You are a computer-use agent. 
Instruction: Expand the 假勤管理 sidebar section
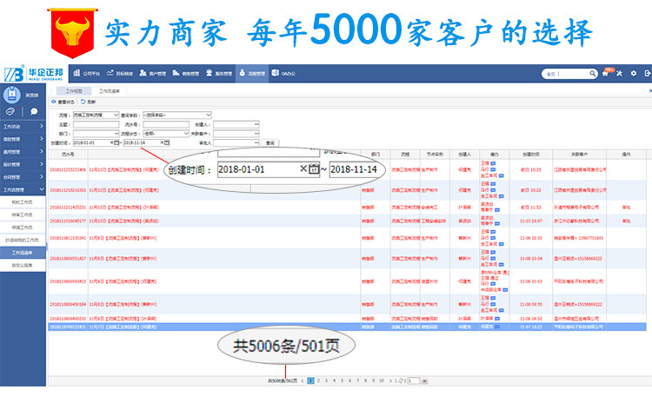(x=23, y=139)
